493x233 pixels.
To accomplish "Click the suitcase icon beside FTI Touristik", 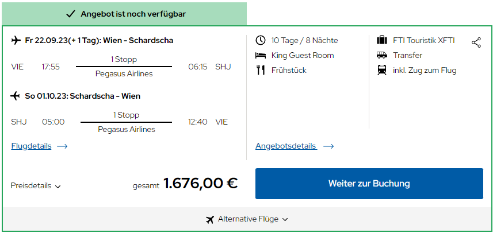I will coord(382,40).
